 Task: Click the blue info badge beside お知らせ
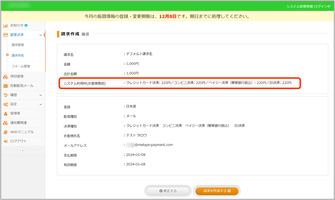pyautogui.click(x=26, y=26)
